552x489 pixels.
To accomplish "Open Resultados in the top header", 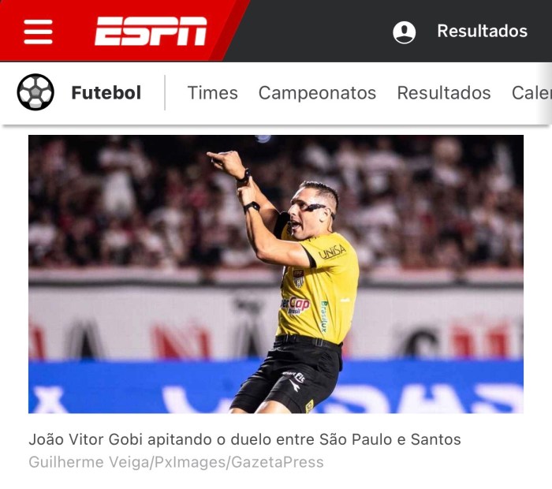I will coord(482,31).
